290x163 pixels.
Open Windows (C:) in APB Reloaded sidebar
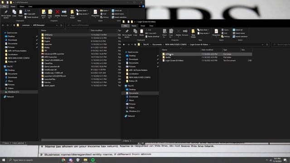coord(13,92)
